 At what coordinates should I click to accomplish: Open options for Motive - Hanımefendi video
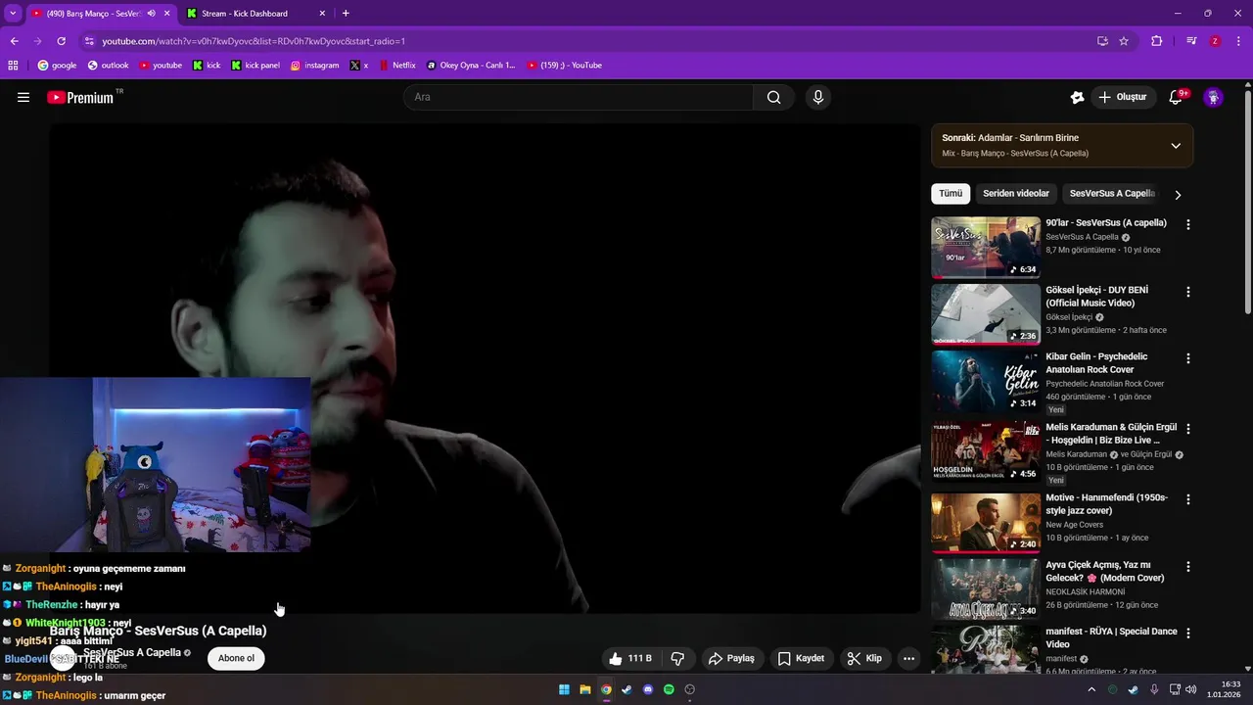point(1188,499)
